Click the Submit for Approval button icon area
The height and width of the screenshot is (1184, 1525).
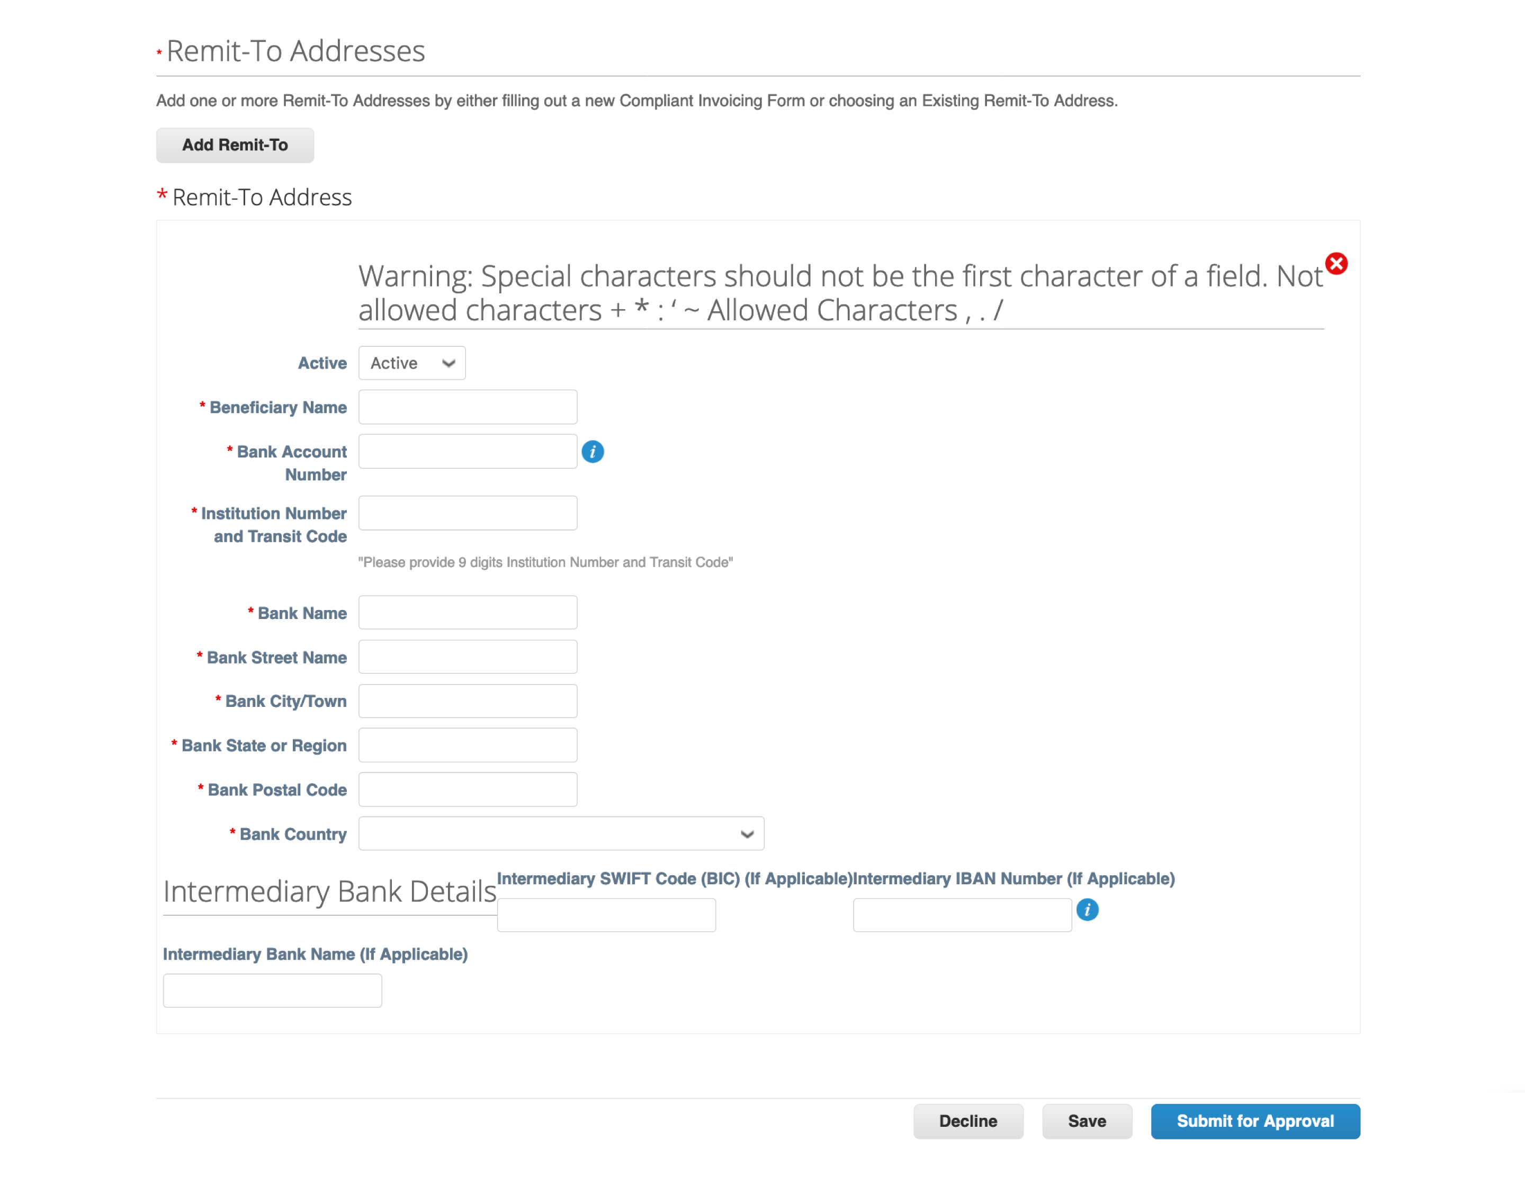click(1255, 1122)
